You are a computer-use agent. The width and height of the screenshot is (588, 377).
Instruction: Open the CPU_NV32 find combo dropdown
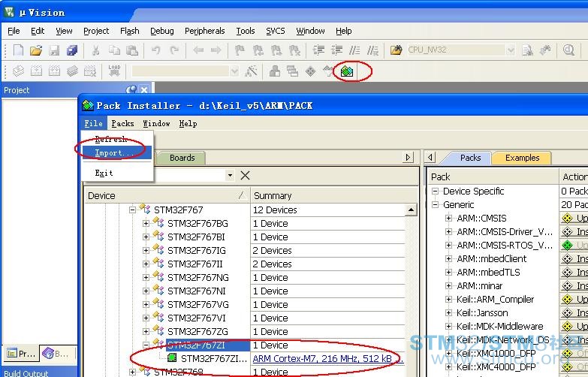(511, 50)
